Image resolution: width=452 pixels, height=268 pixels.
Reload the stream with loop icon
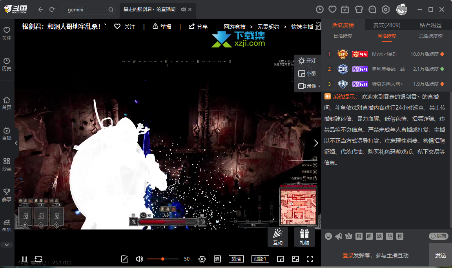[x=38, y=259]
